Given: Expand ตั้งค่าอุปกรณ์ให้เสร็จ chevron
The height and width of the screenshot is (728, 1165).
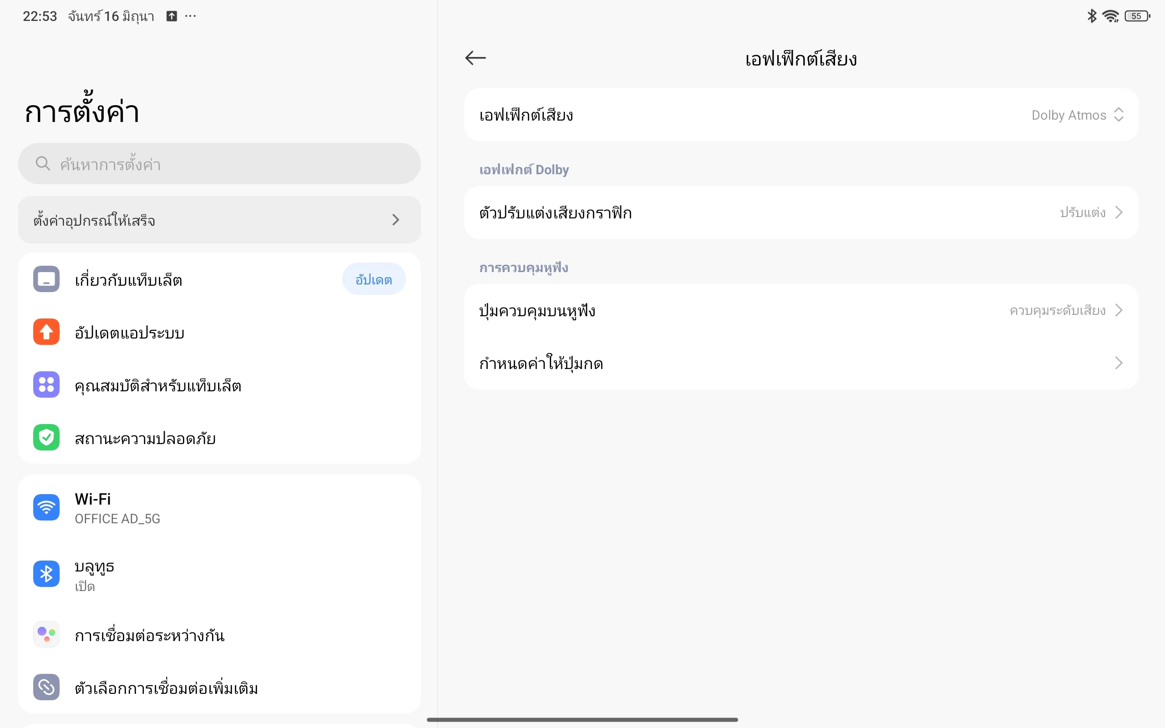Looking at the screenshot, I should [x=396, y=220].
